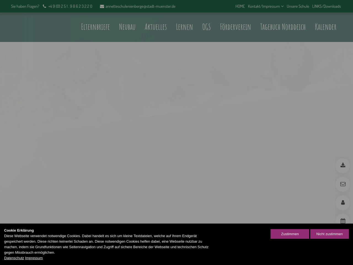Select Lernen in the main navigation

tap(184, 27)
